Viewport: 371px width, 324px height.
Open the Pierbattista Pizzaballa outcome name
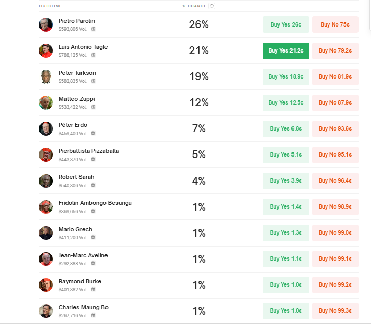point(89,151)
